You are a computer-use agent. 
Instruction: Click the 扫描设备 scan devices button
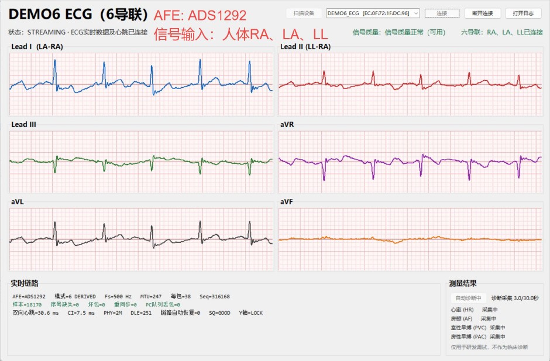point(304,13)
